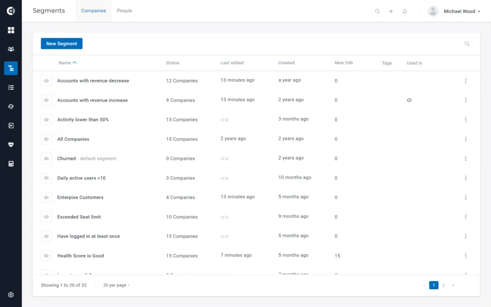Open Michael Wood user menu
This screenshot has height=307, width=491.
point(462,12)
